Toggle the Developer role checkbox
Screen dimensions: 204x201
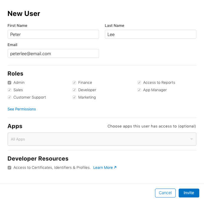point(74,90)
